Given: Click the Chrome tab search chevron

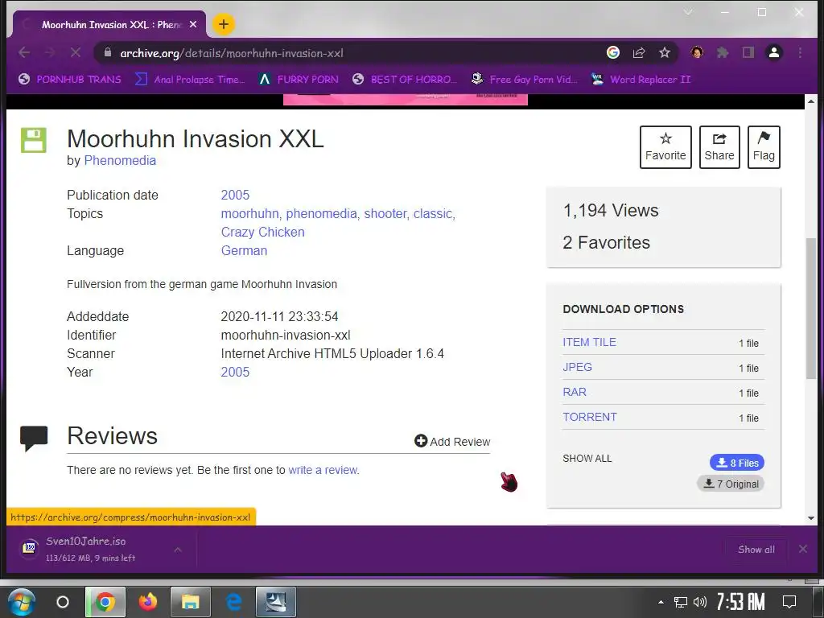Looking at the screenshot, I should [687, 12].
